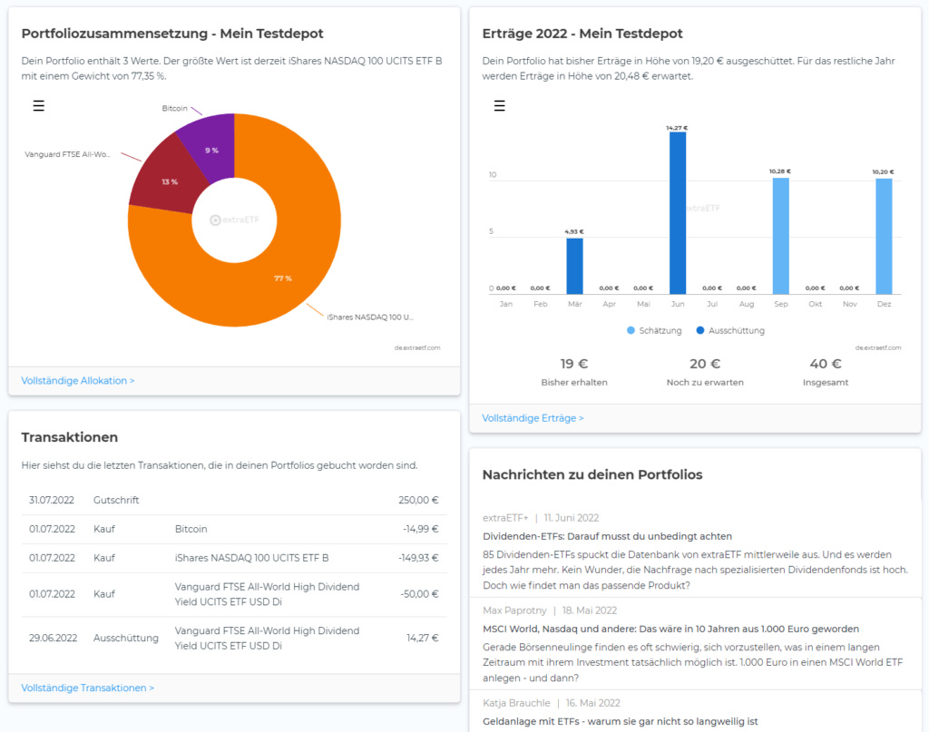Click the '19 €' Bisher erhalten value
This screenshot has width=929, height=732.
[574, 364]
